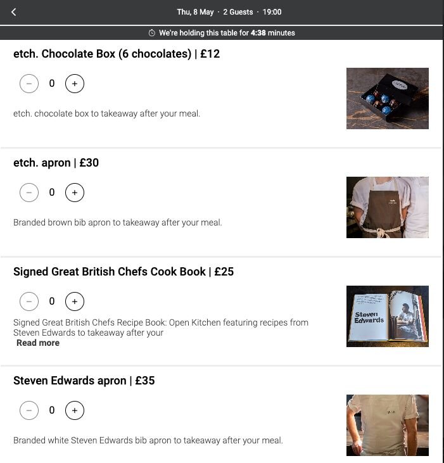Select the Thu, 8 May date

point(195,12)
